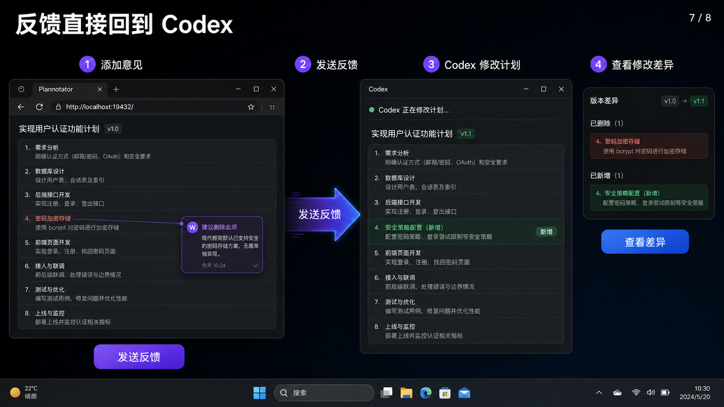Select step 前端页面开发 in Codex window
The height and width of the screenshot is (407, 724).
click(466, 257)
